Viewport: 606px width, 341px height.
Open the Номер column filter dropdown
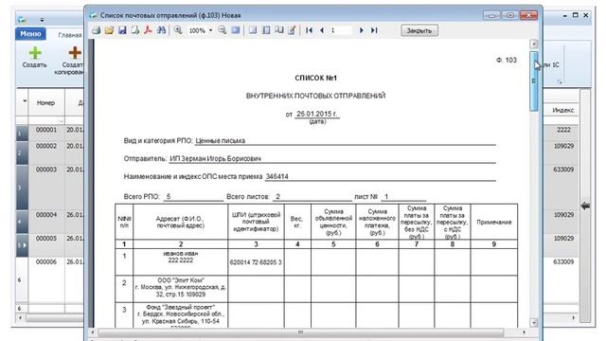[61, 121]
